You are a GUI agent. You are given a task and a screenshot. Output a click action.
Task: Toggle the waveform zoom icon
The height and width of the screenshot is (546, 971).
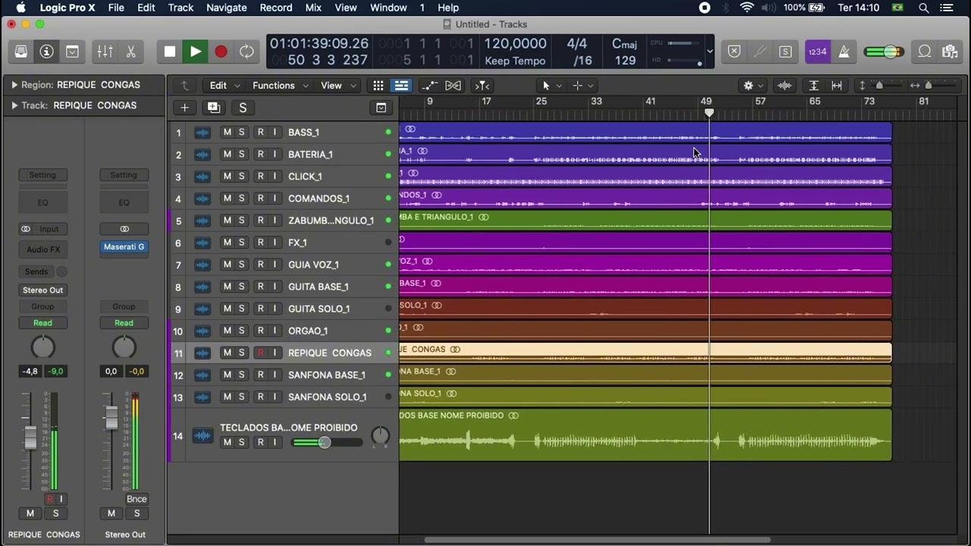point(785,86)
